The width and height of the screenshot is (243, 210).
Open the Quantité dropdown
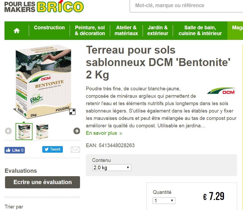tap(164, 200)
